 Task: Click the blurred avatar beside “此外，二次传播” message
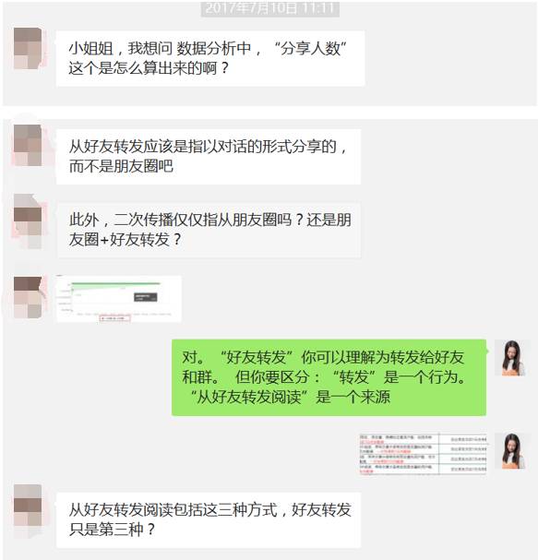click(x=28, y=221)
